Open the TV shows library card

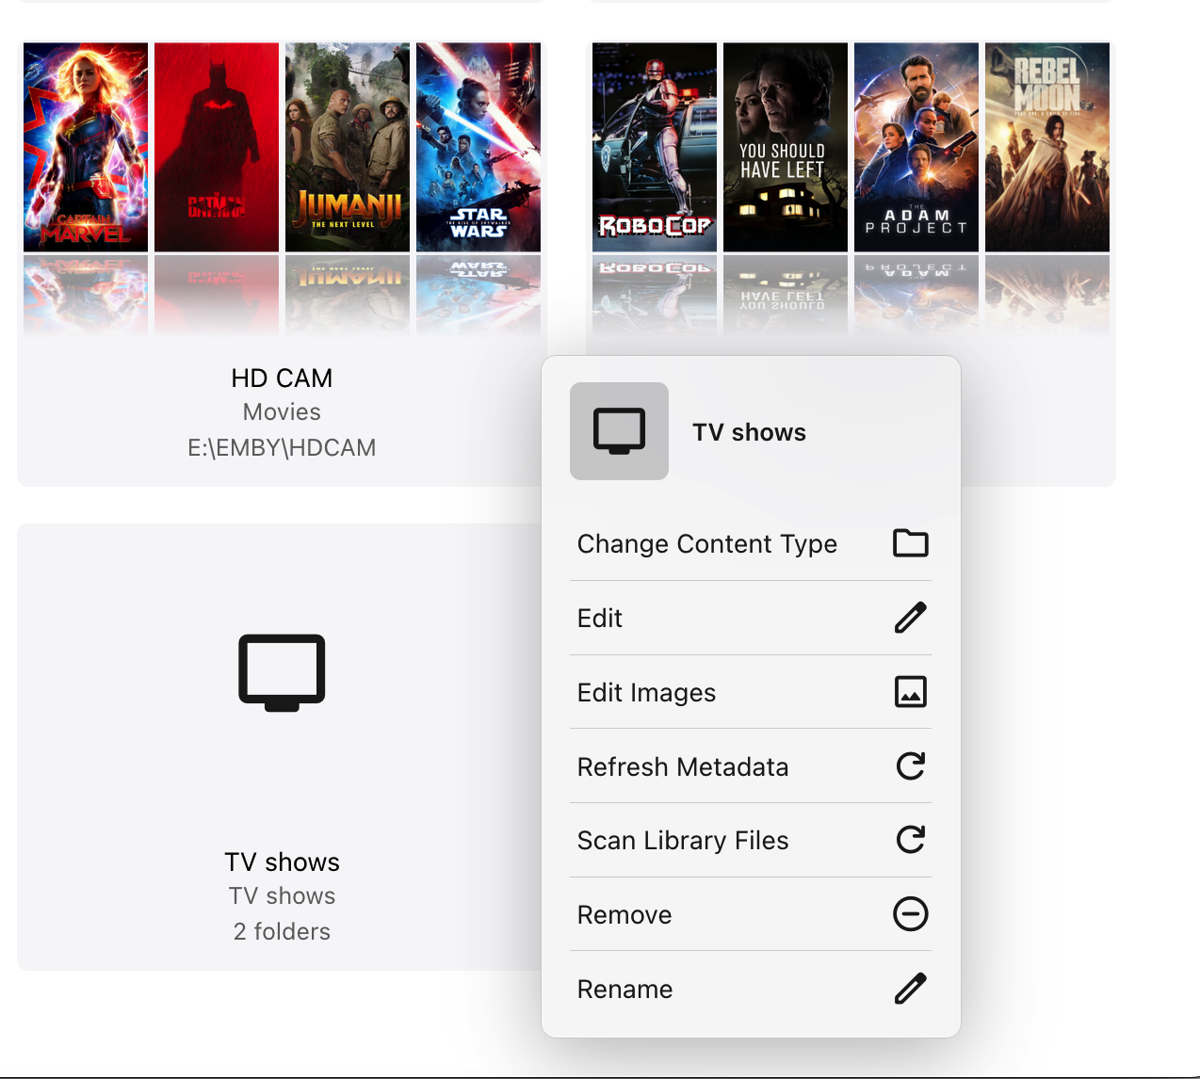[x=282, y=862]
